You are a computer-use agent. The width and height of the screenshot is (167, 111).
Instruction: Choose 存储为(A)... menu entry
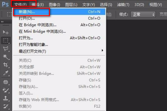tap(59, 87)
